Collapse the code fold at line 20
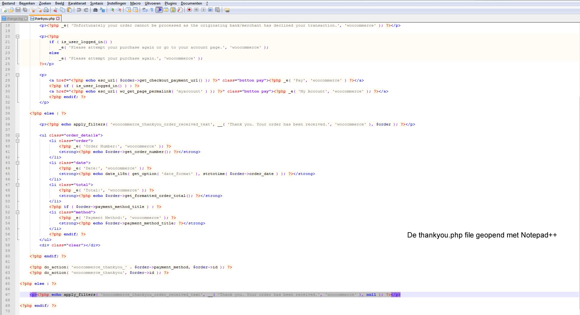Screen dimensions: 580x315 click(17, 36)
